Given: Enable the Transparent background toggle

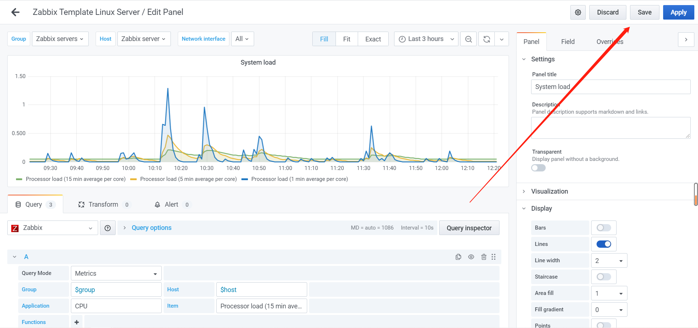Looking at the screenshot, I should click(538, 168).
